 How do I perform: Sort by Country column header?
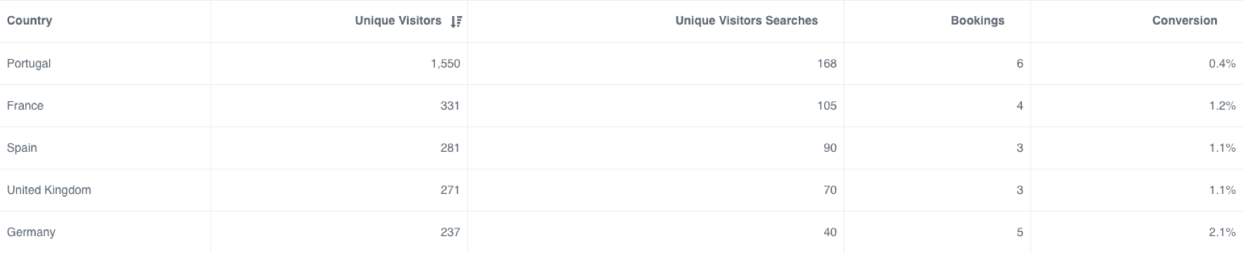point(30,20)
